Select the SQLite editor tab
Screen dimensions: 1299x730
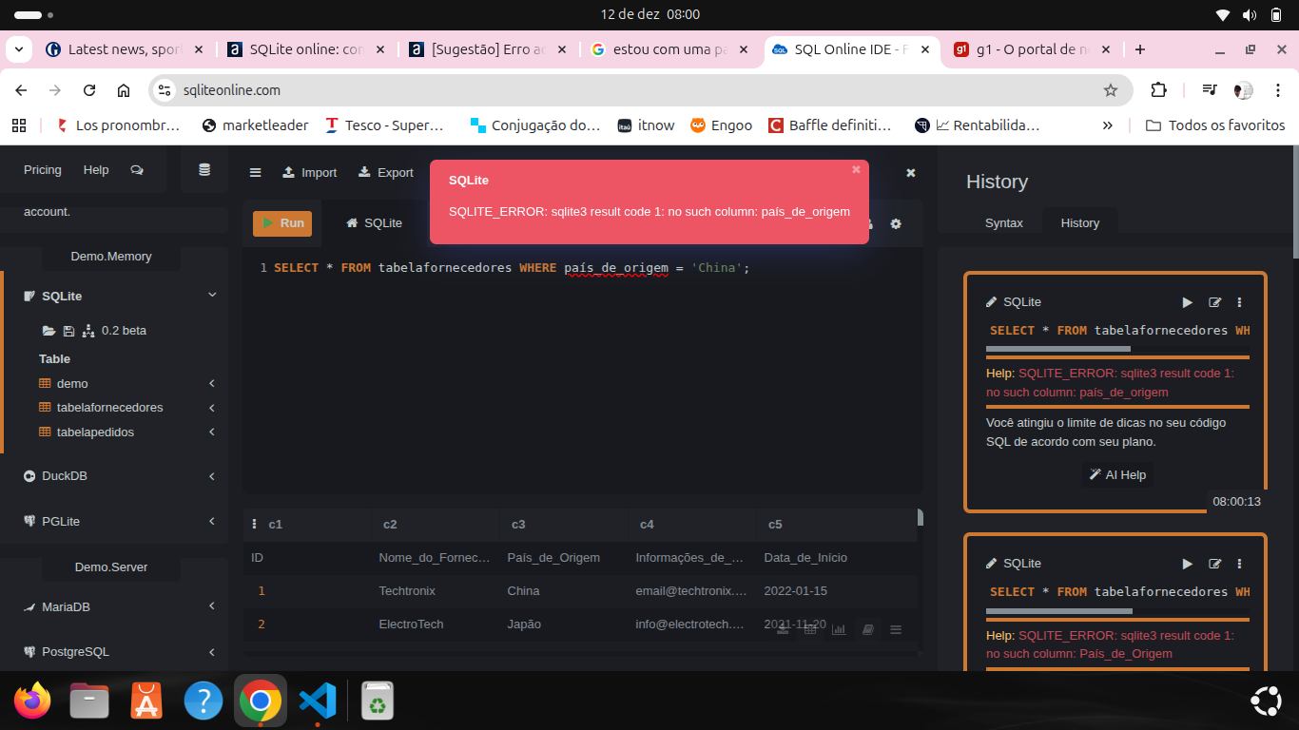(375, 223)
